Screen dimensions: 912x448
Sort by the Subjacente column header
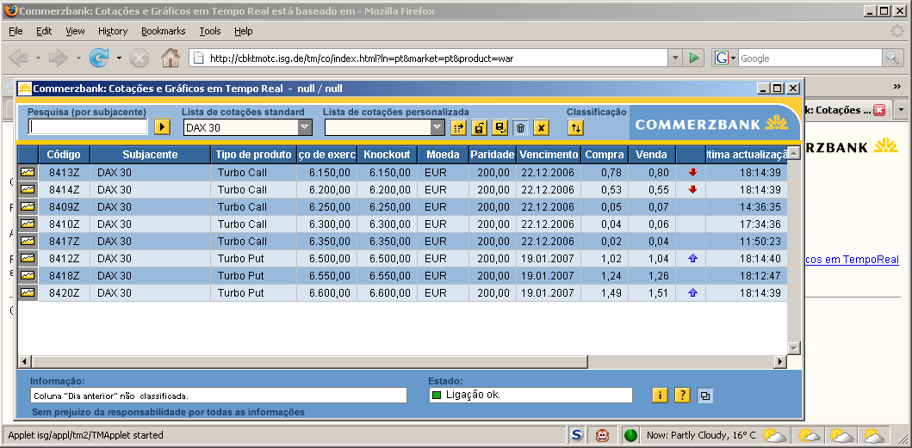150,155
